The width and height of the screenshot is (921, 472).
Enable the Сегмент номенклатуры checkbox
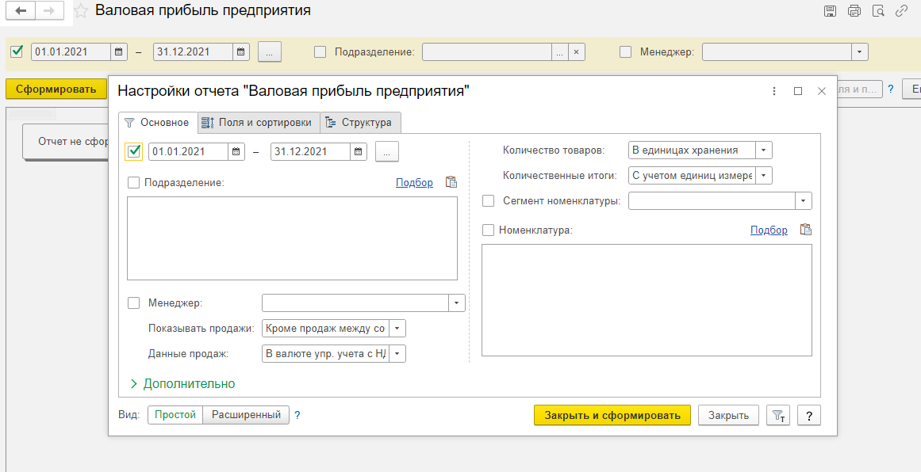point(489,201)
